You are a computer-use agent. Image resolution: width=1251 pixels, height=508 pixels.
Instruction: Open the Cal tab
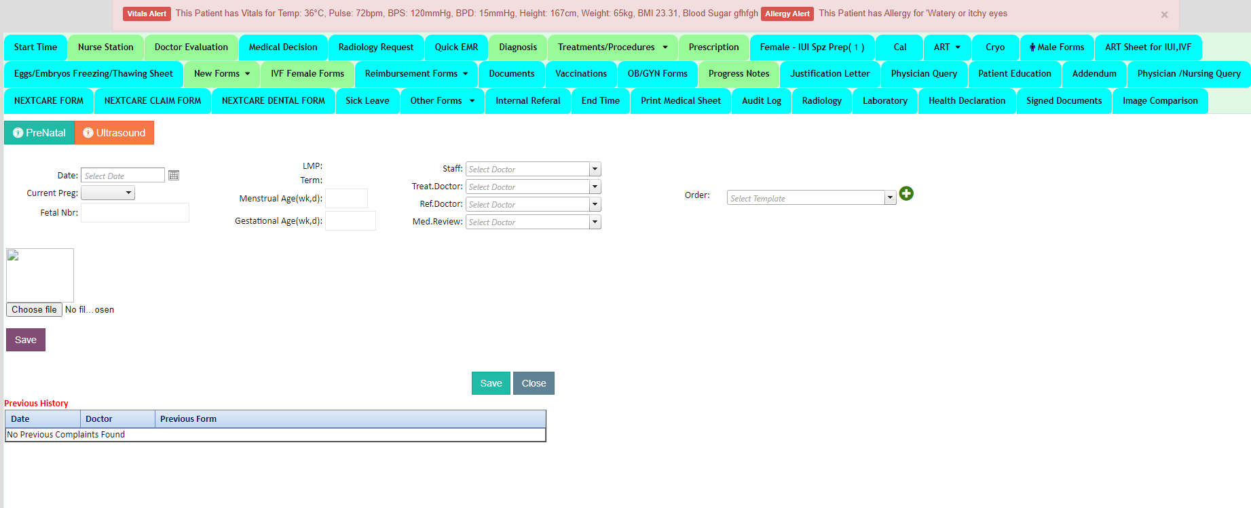[900, 47]
